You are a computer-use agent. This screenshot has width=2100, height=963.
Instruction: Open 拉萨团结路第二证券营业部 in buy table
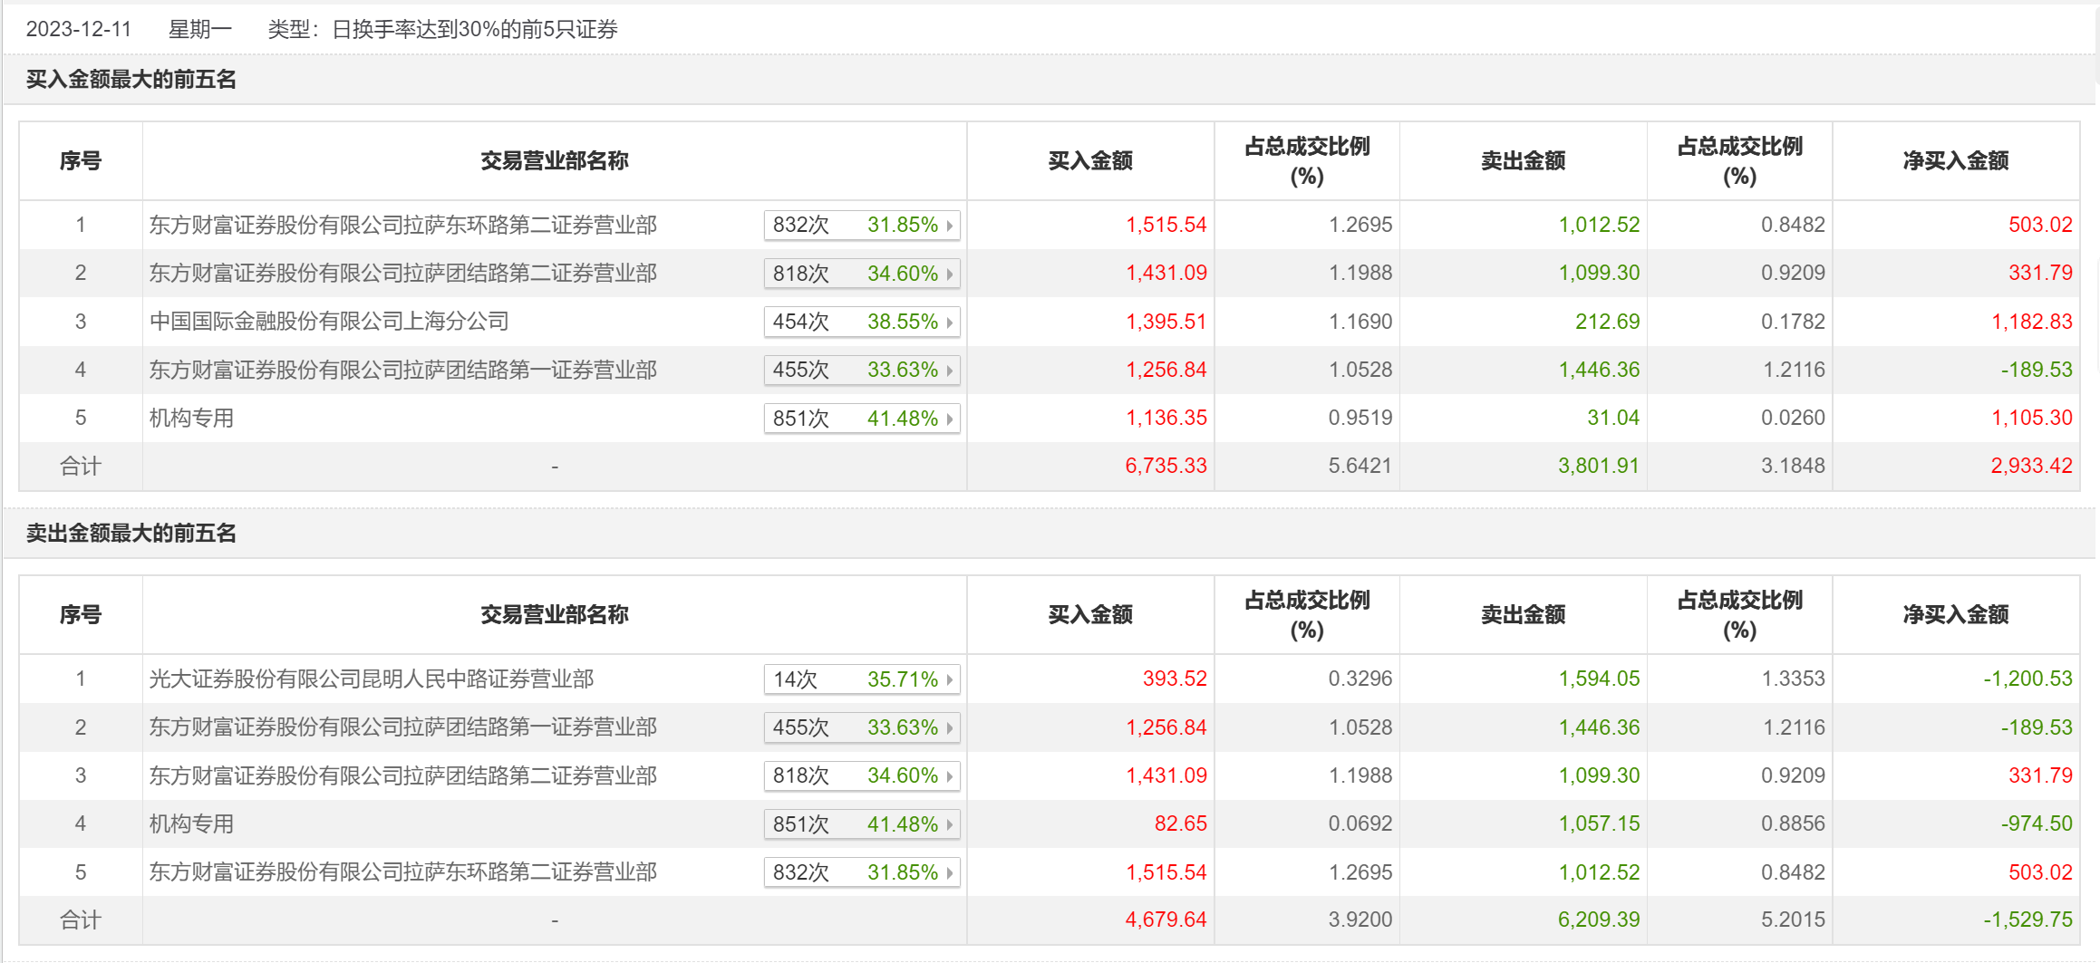pos(402,273)
